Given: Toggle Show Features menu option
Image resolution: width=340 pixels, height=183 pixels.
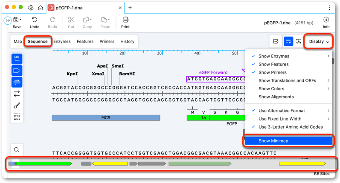Looking at the screenshot, I should [x=289, y=64].
